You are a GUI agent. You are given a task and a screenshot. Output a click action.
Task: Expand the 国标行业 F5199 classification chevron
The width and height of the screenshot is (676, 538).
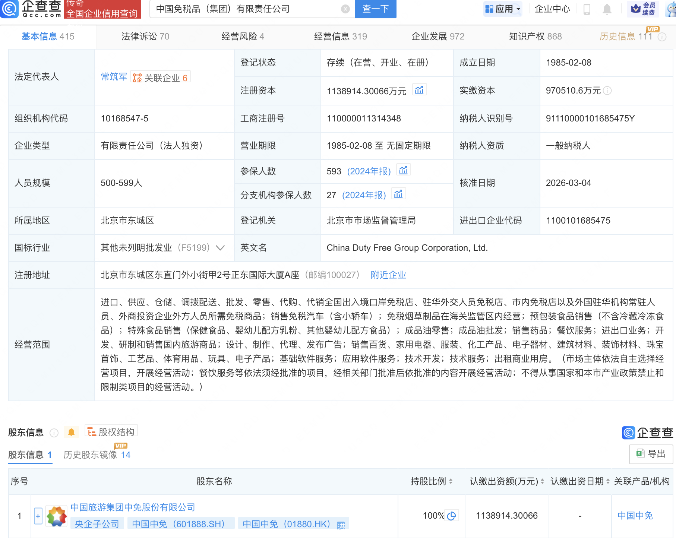(x=220, y=247)
